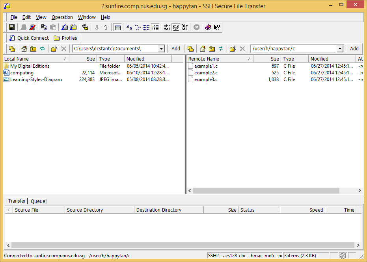Go up one level in the remote pane
Screen dimensions: 367x262
pyautogui.click(x=212, y=49)
